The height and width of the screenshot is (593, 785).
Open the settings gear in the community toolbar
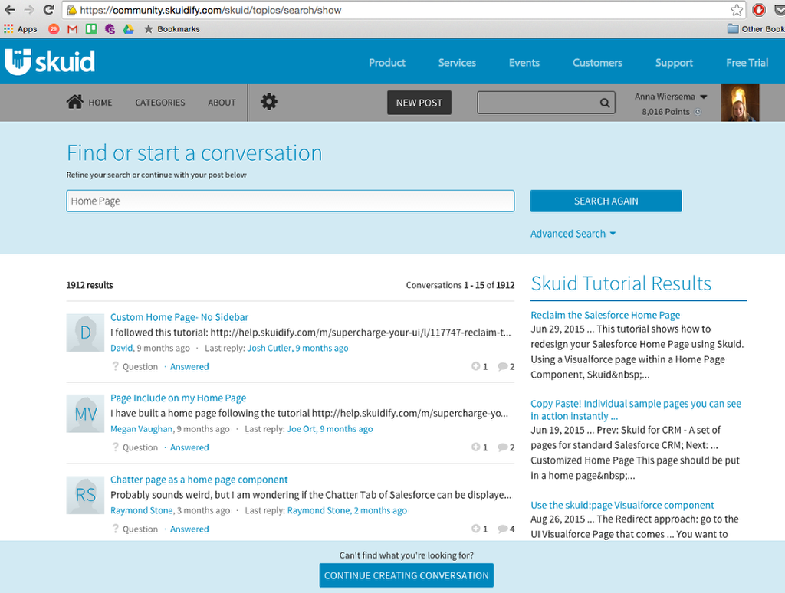pos(268,101)
